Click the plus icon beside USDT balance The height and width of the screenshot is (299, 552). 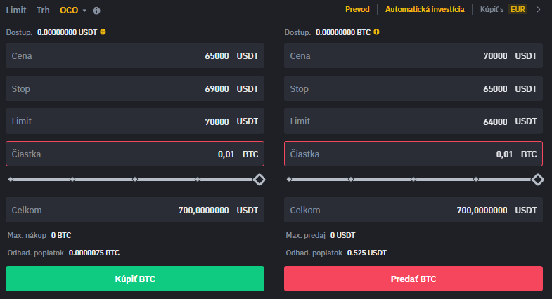(103, 32)
